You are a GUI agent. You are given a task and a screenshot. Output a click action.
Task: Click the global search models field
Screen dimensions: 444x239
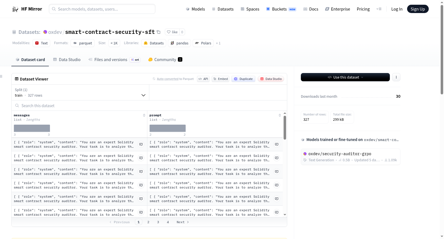pyautogui.click(x=102, y=9)
